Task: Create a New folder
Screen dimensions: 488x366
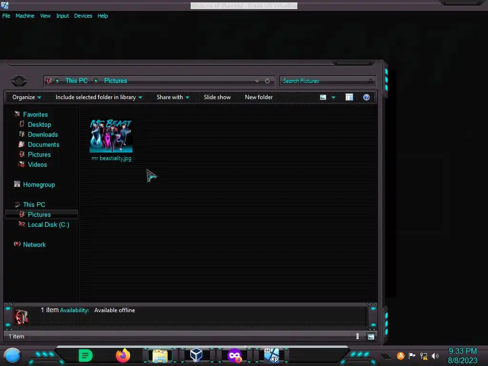Action: pyautogui.click(x=259, y=97)
